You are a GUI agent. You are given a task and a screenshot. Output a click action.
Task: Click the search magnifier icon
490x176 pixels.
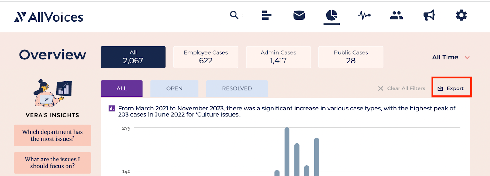click(234, 15)
